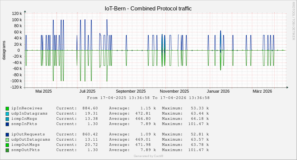Click the 'Mai 2025' x-axis label
This screenshot has height=160, width=297.
tap(44, 91)
